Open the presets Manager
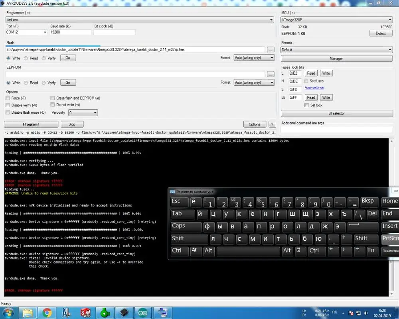399x319 pixels. pyautogui.click(x=336, y=59)
